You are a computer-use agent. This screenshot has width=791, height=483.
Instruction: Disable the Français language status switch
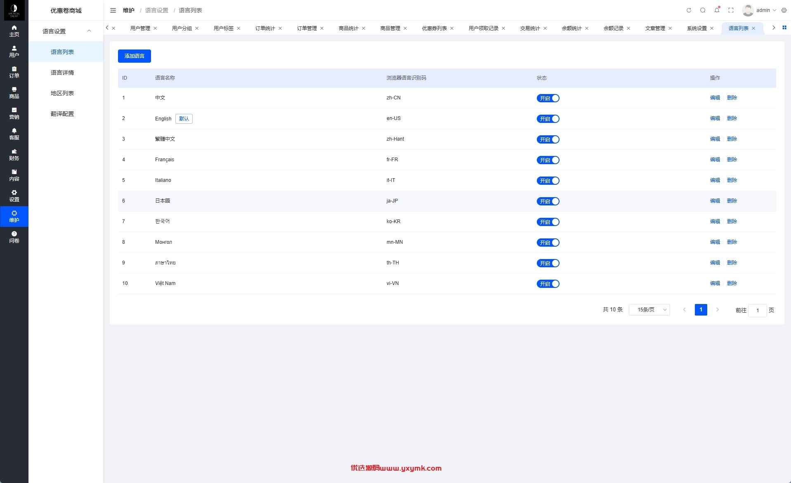(x=548, y=160)
